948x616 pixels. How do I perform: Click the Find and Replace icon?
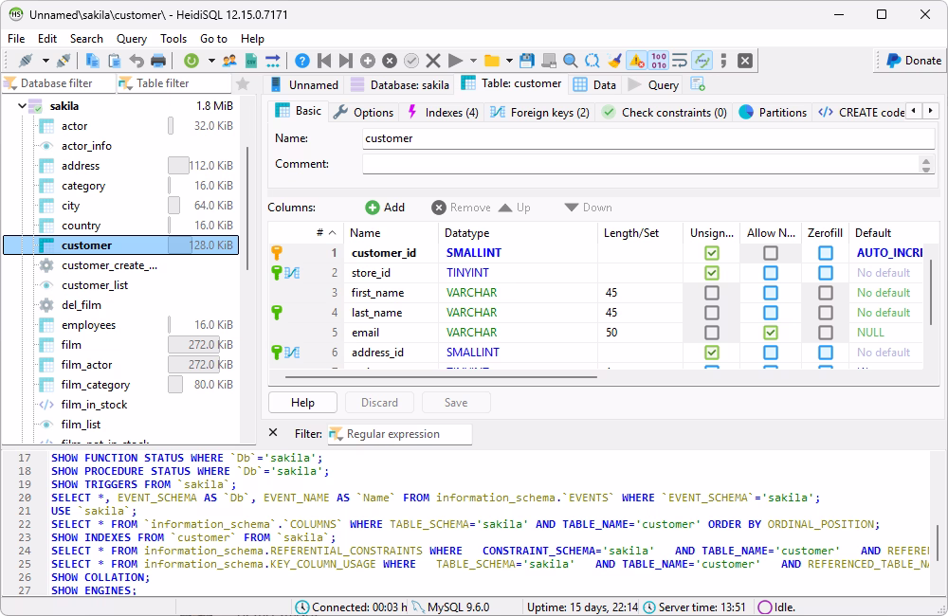pos(592,61)
